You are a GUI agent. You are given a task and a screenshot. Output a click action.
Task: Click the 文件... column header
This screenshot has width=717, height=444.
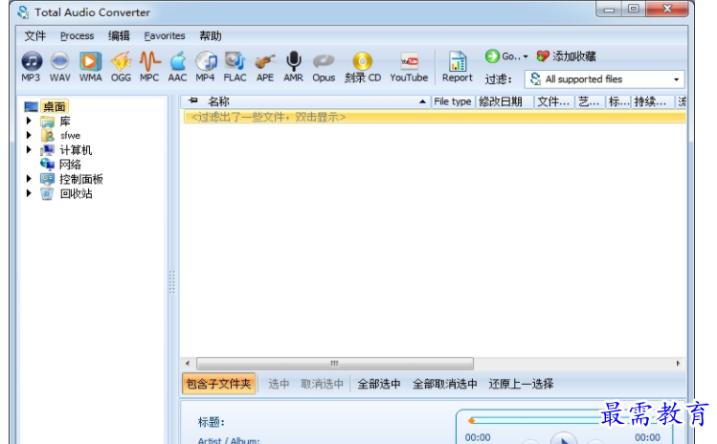pos(553,101)
